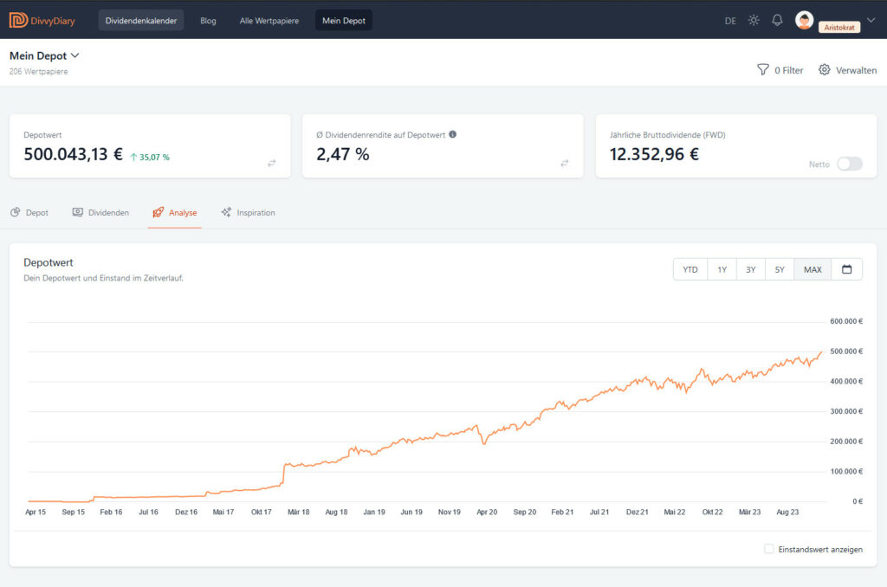Click the swap arrows on Dividendenrendite card
This screenshot has height=587, width=887.
(565, 164)
